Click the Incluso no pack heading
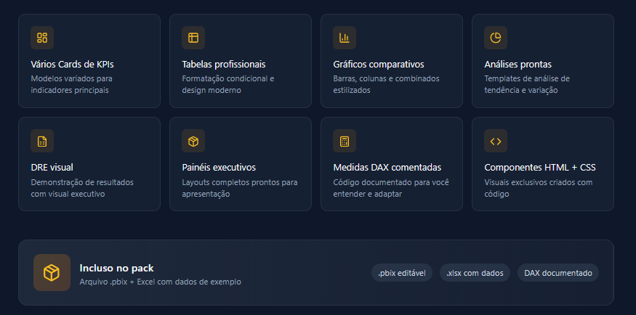The width and height of the screenshot is (636, 315). [116, 268]
